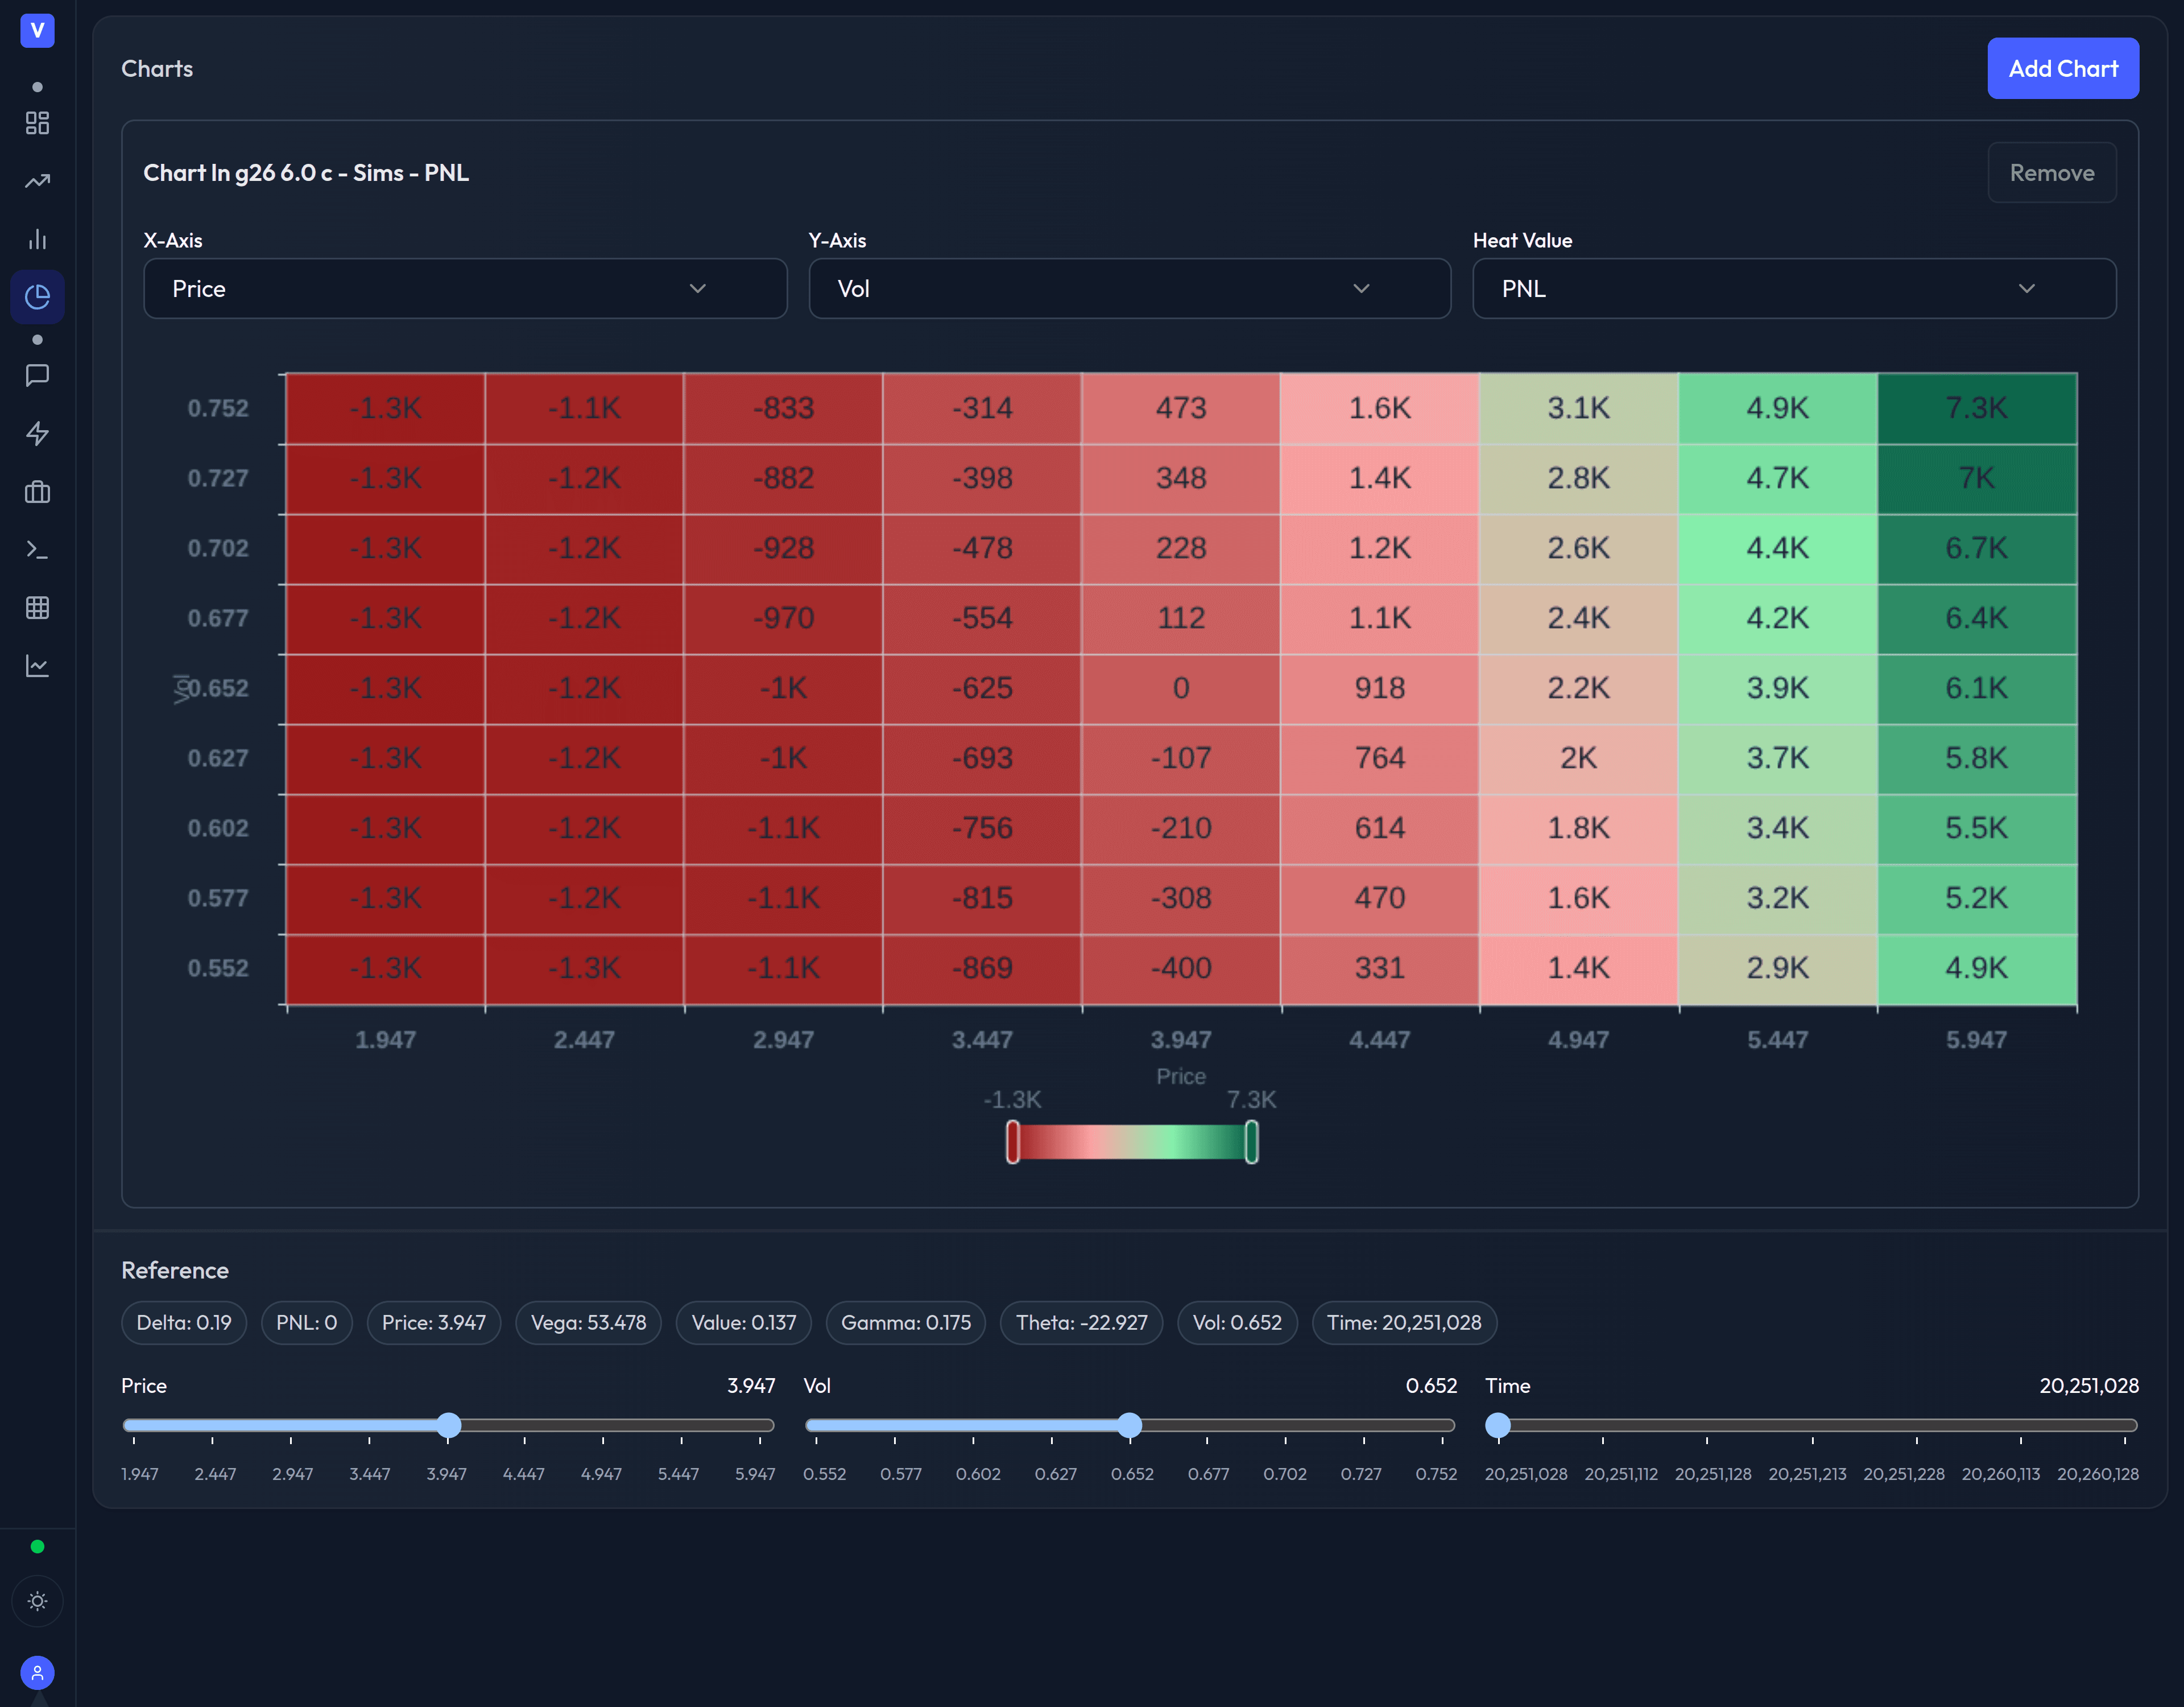
Task: Open the X-Axis dropdown set to Price
Action: 465,288
